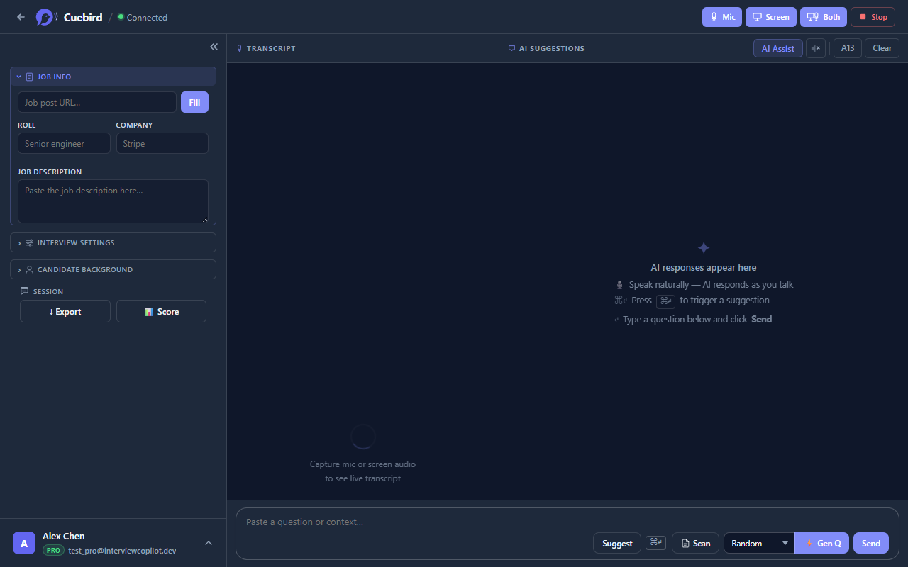Click the AI responses appear here text
The width and height of the screenshot is (908, 567).
click(x=704, y=267)
